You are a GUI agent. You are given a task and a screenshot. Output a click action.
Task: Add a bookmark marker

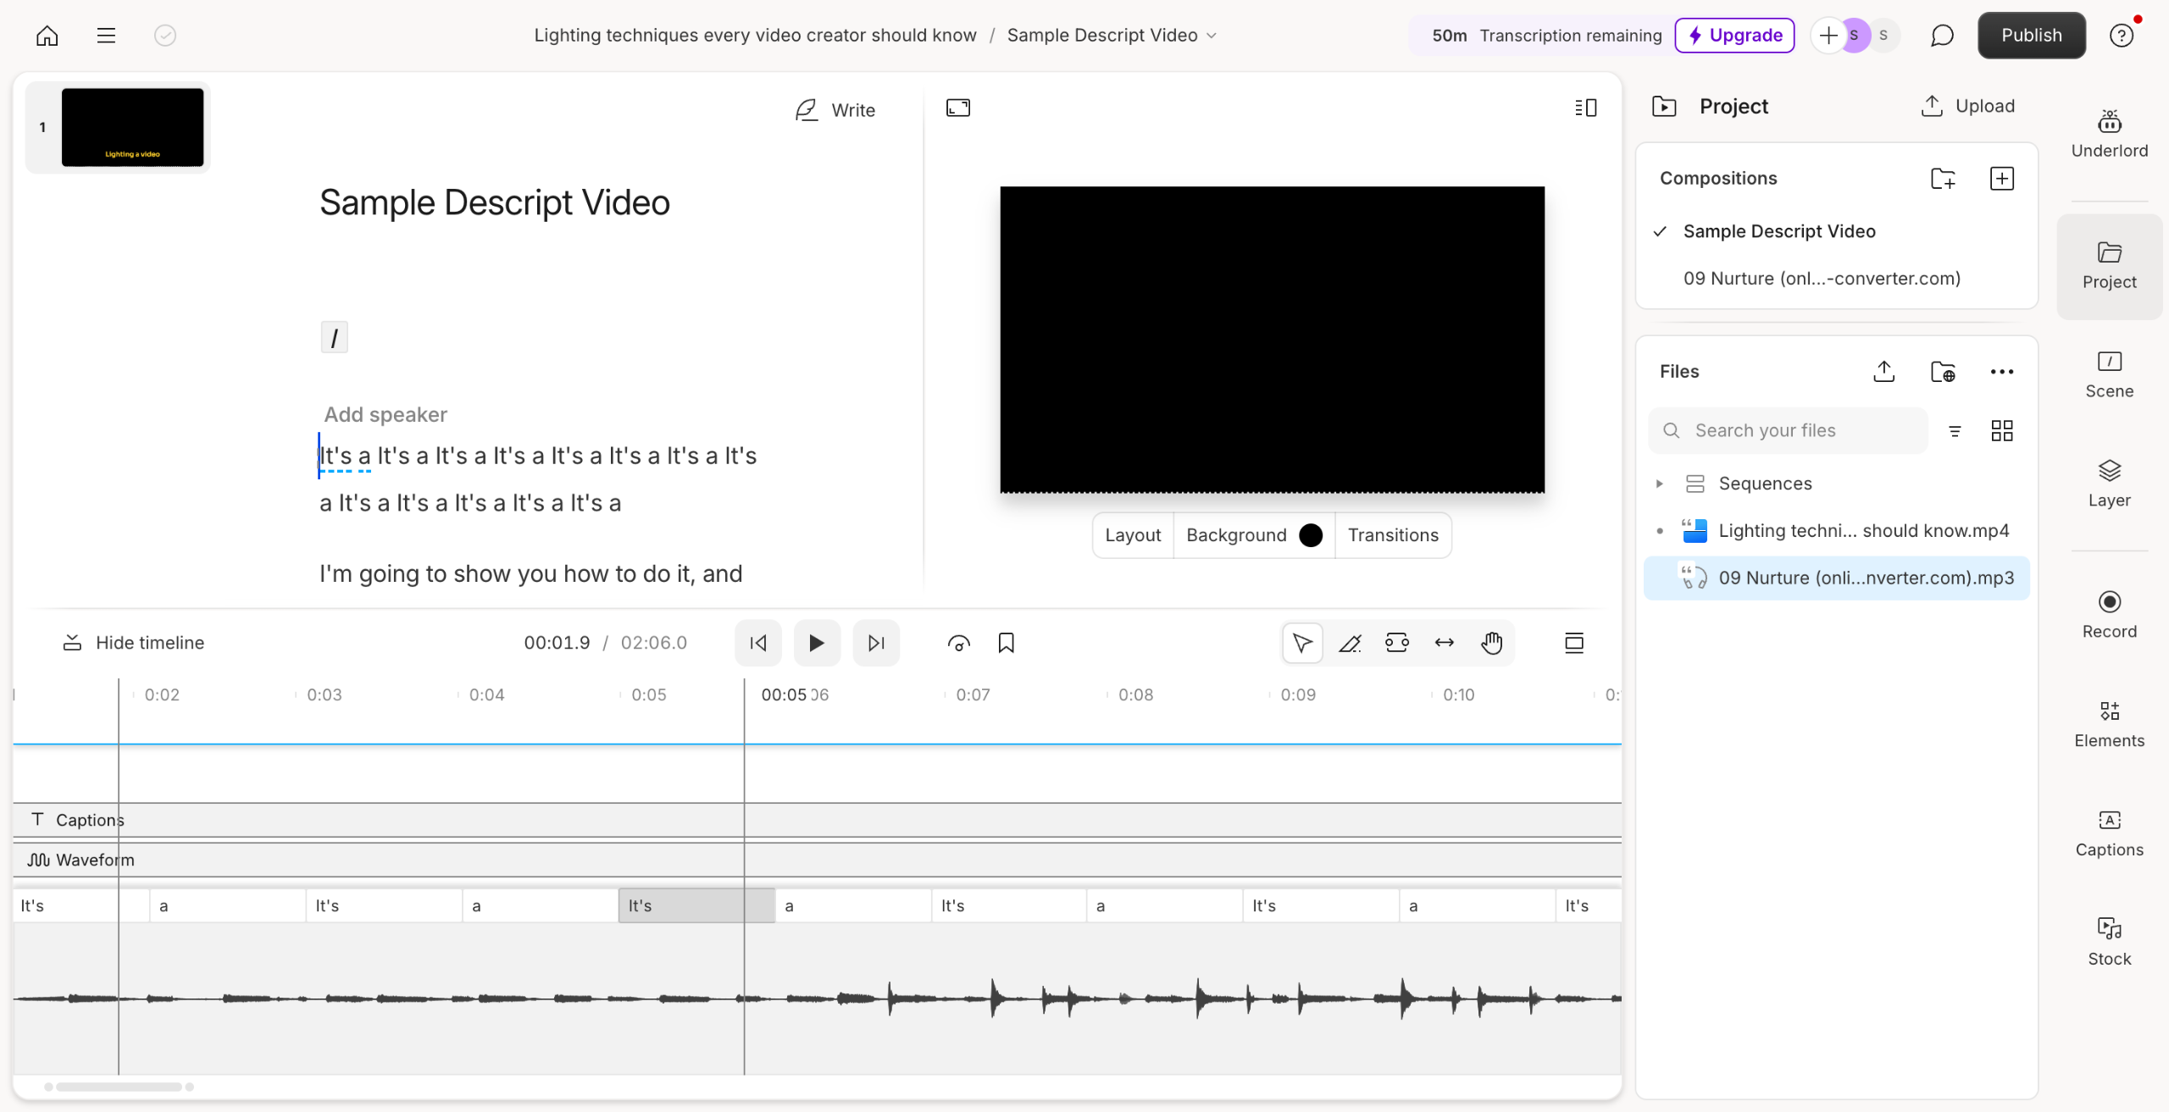click(x=1007, y=644)
